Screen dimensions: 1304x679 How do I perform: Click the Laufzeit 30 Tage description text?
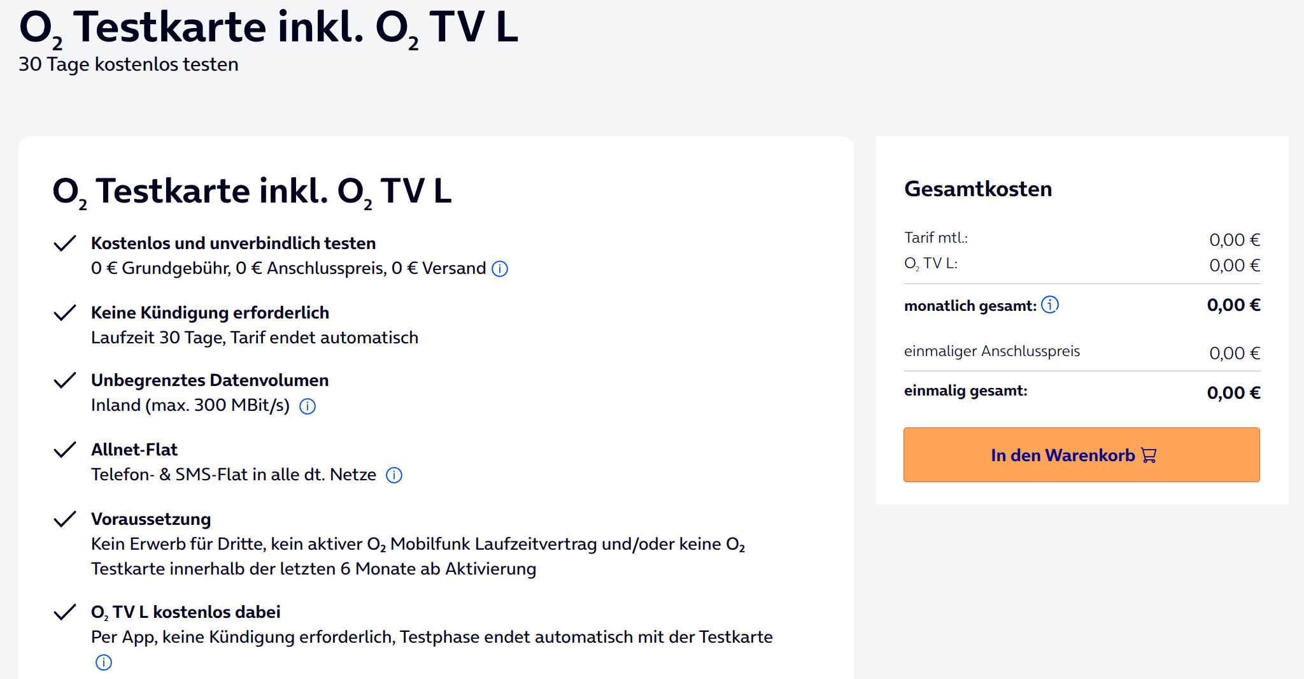coord(255,338)
